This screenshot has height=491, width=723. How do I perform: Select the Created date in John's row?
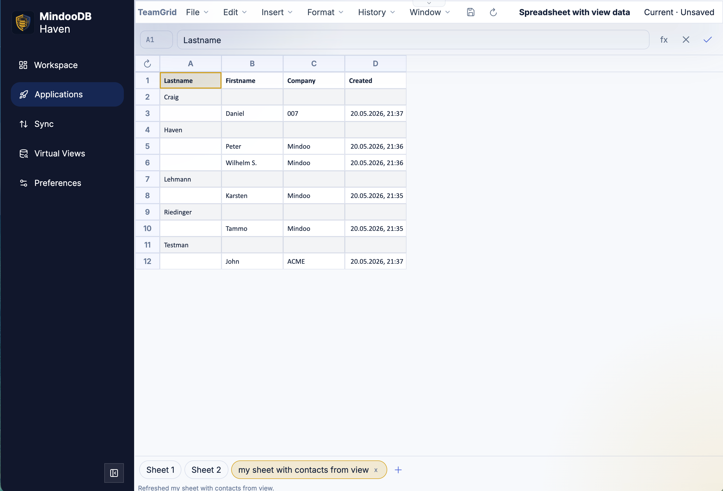click(375, 261)
